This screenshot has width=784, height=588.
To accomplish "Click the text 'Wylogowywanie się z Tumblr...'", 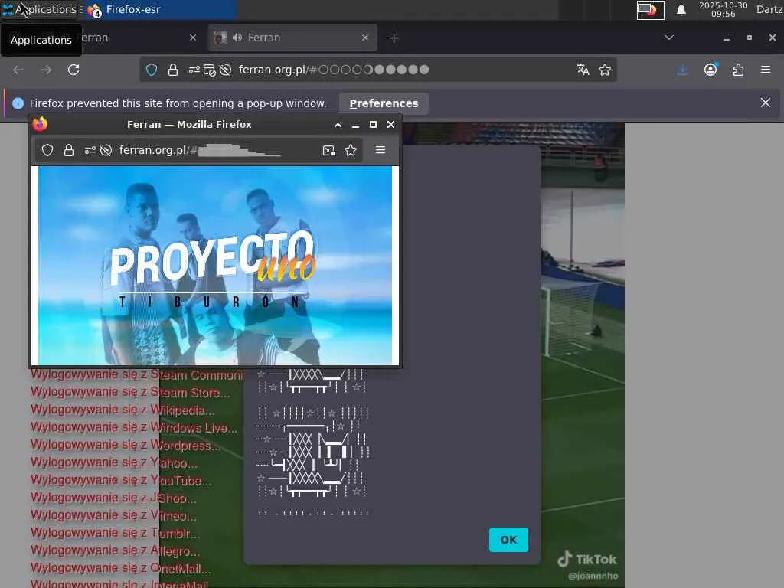I will [115, 533].
